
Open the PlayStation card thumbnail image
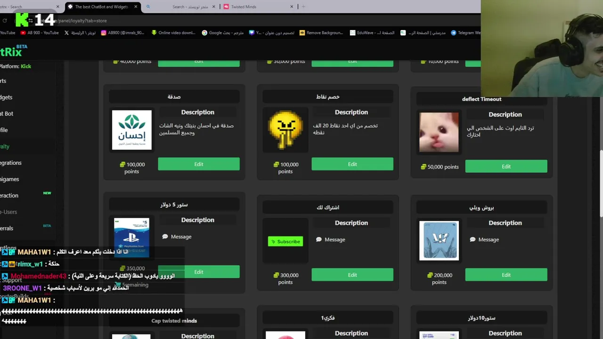click(132, 238)
